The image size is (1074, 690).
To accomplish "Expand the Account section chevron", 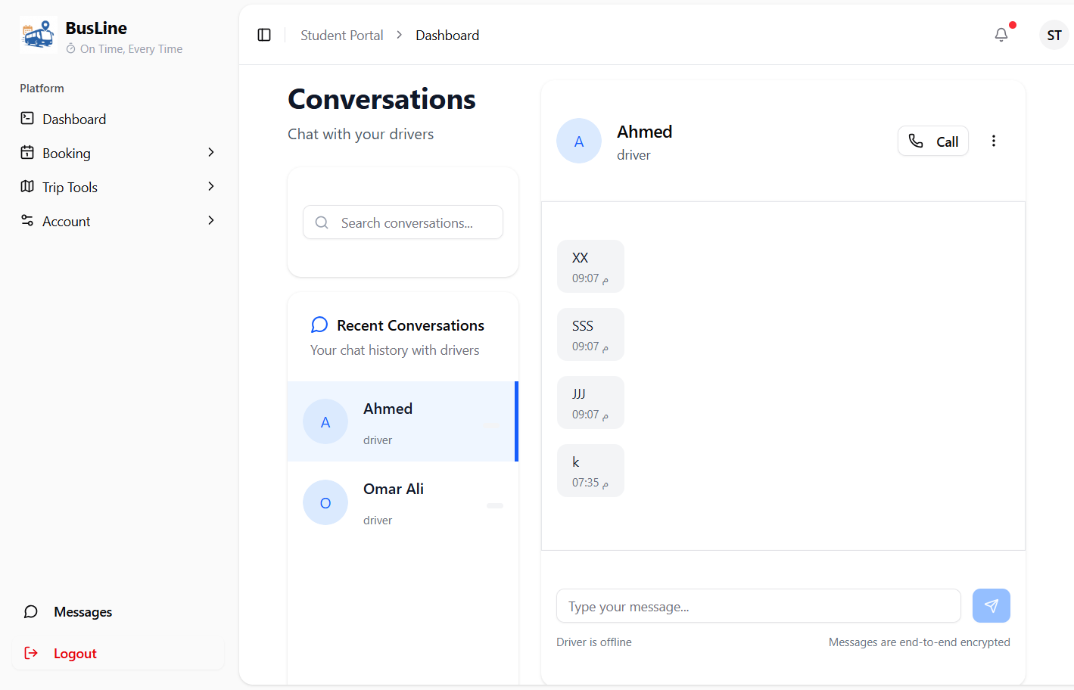I will point(211,221).
